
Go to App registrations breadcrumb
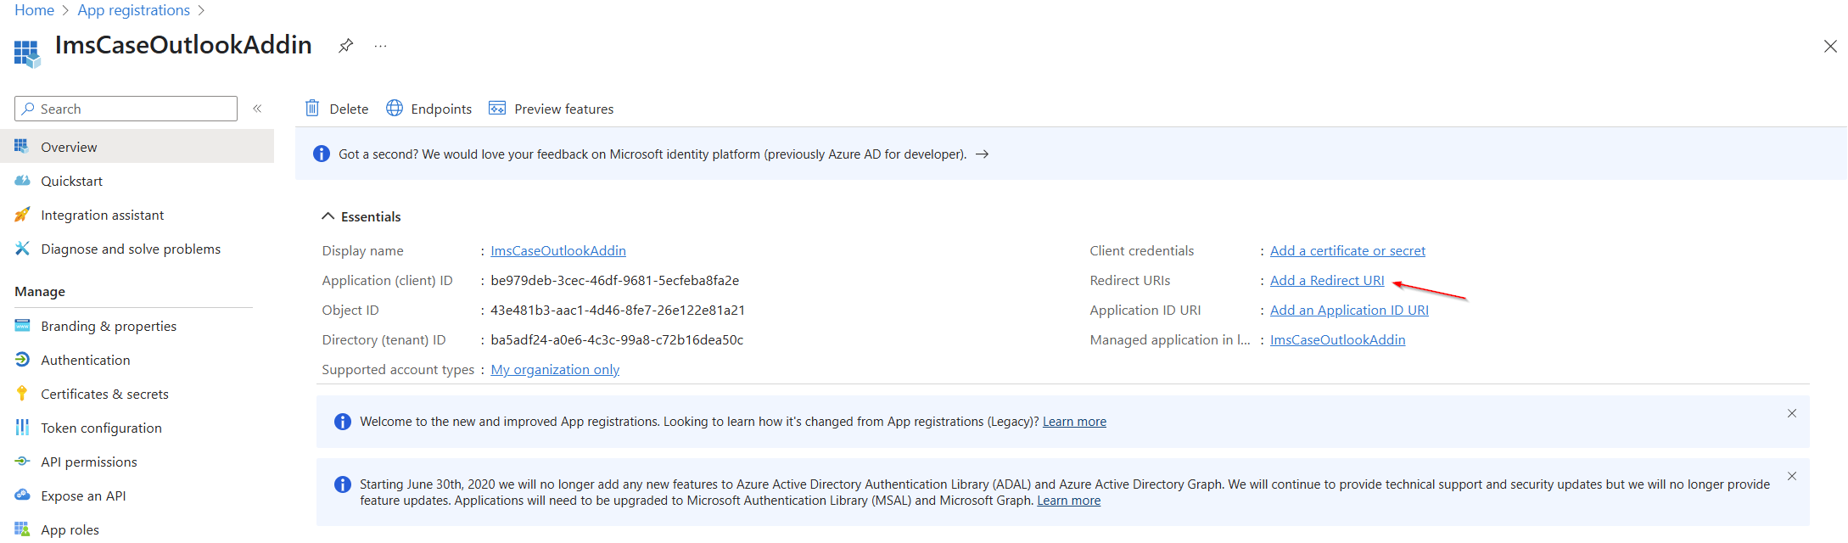[x=134, y=10]
